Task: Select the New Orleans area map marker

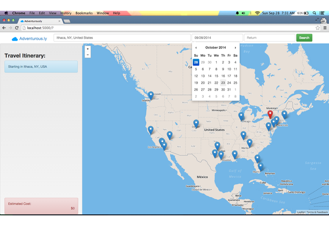Action: tap(235, 155)
